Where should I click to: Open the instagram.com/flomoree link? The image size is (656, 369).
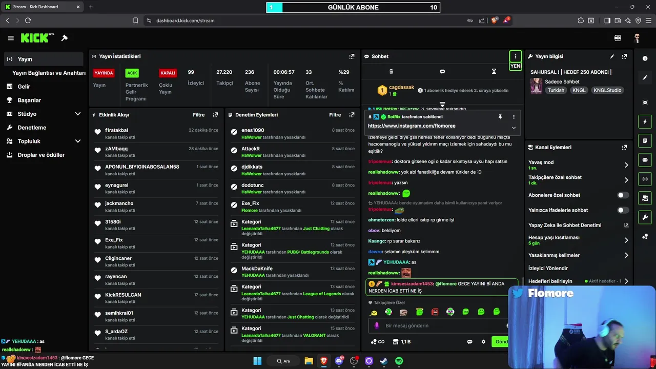412,126
